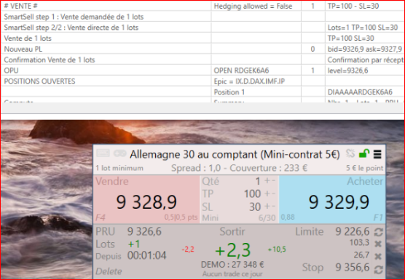
Task: Click the TP value 100 field
Action: tap(252, 194)
